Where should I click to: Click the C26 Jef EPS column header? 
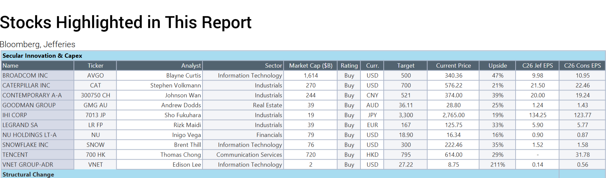tap(537, 66)
